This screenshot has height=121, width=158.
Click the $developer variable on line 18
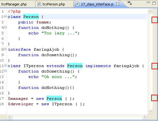click(x=21, y=104)
